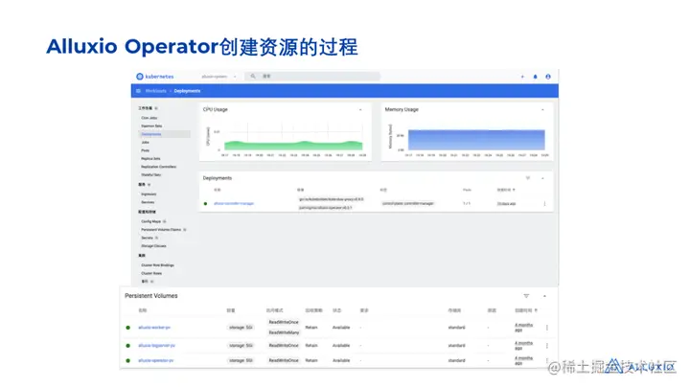Viewport: 690px width, 388px height.
Task: Open Storage Classes in the sidebar
Action: [153, 246]
